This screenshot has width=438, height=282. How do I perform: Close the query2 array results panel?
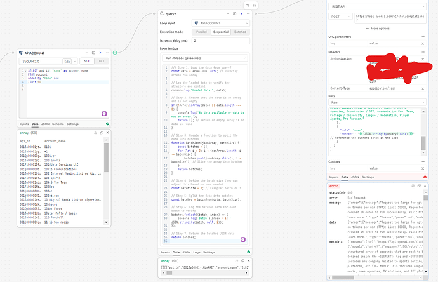(x=249, y=261)
